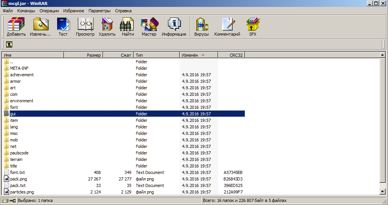Click the Извлечь (Extract) toolbar icon
Image resolution: width=388 pixels, height=205 pixels.
coord(40,27)
